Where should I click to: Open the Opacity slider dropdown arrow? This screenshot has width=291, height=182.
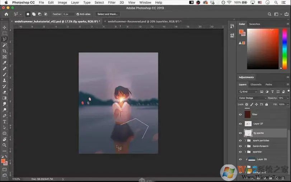pyautogui.click(x=288, y=98)
